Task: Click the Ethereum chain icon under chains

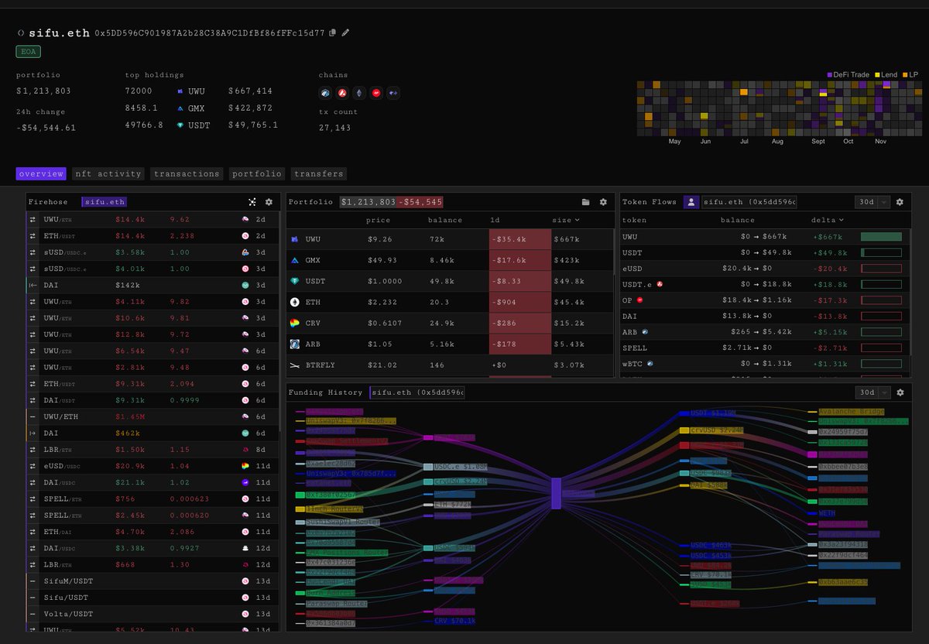Action: [359, 93]
